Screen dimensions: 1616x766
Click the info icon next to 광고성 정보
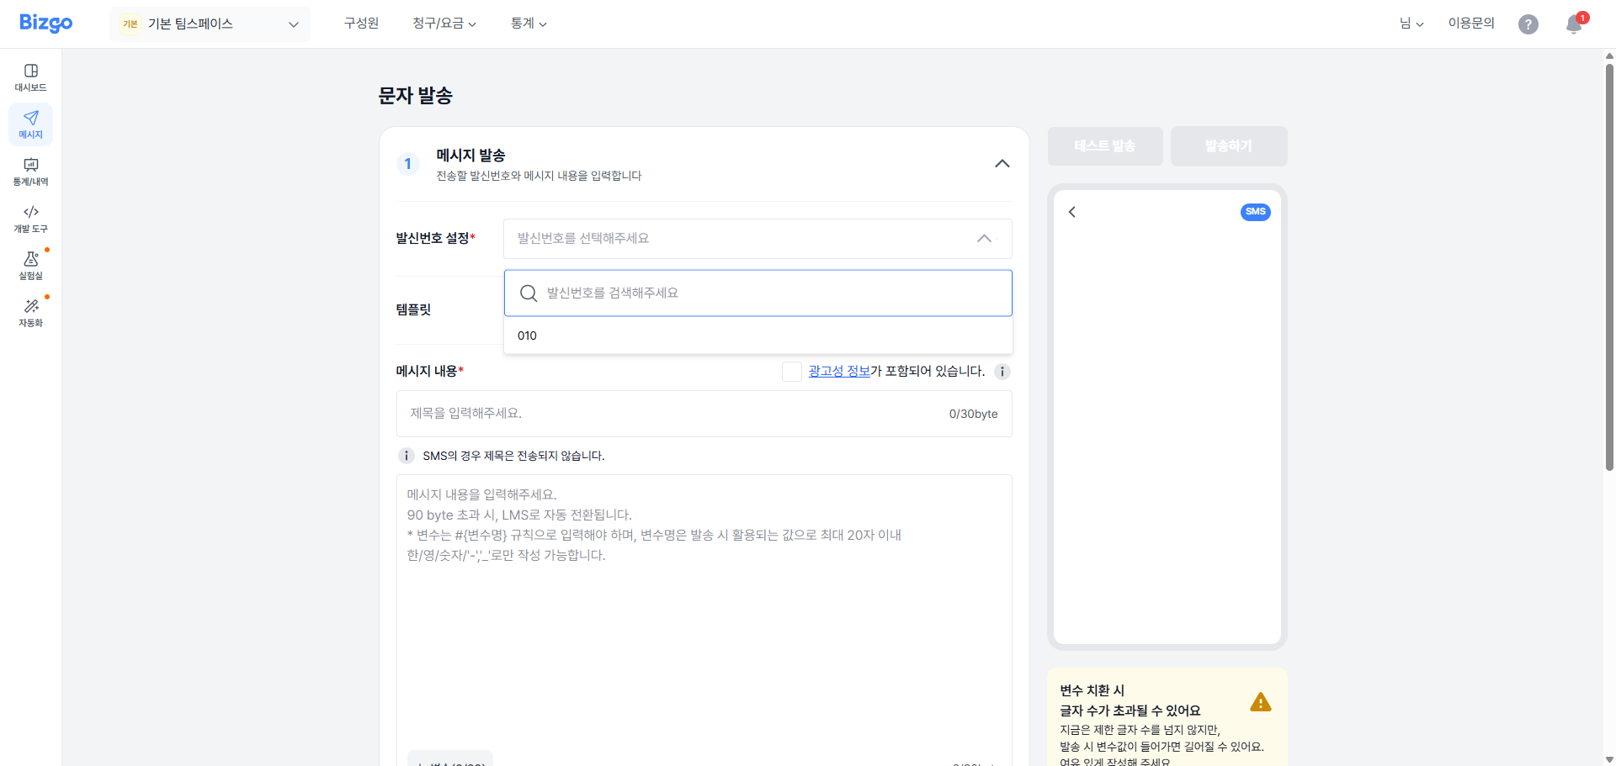1002,371
